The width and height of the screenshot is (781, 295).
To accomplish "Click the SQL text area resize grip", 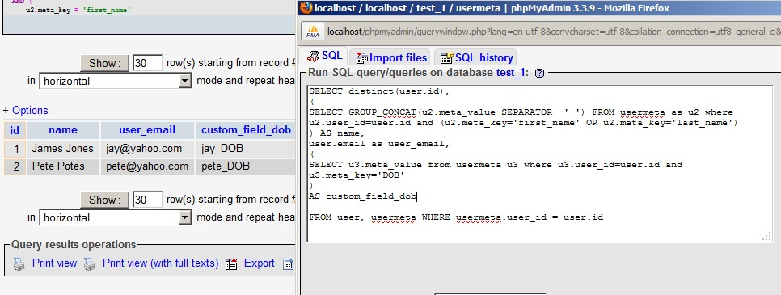I will click(767, 237).
